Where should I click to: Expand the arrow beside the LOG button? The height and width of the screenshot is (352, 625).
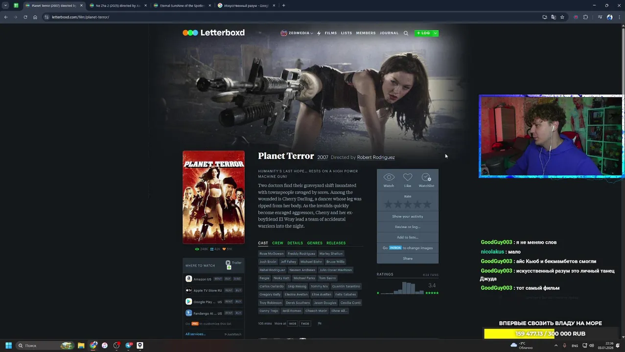[x=435, y=33]
